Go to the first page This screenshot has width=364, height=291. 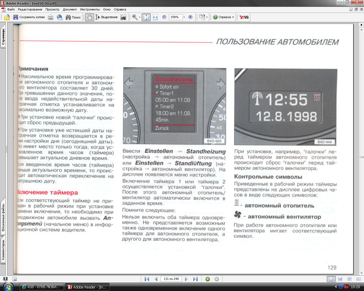pyautogui.click(x=147, y=279)
